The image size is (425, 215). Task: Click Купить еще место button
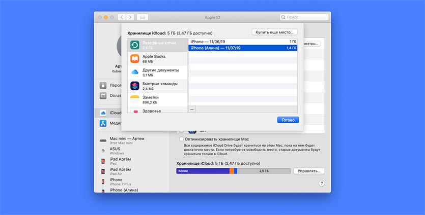coord(275,32)
